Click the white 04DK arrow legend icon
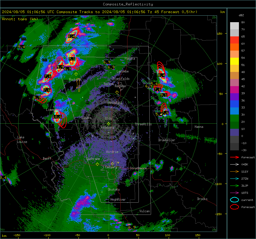The image size is (256, 239). click(x=234, y=165)
